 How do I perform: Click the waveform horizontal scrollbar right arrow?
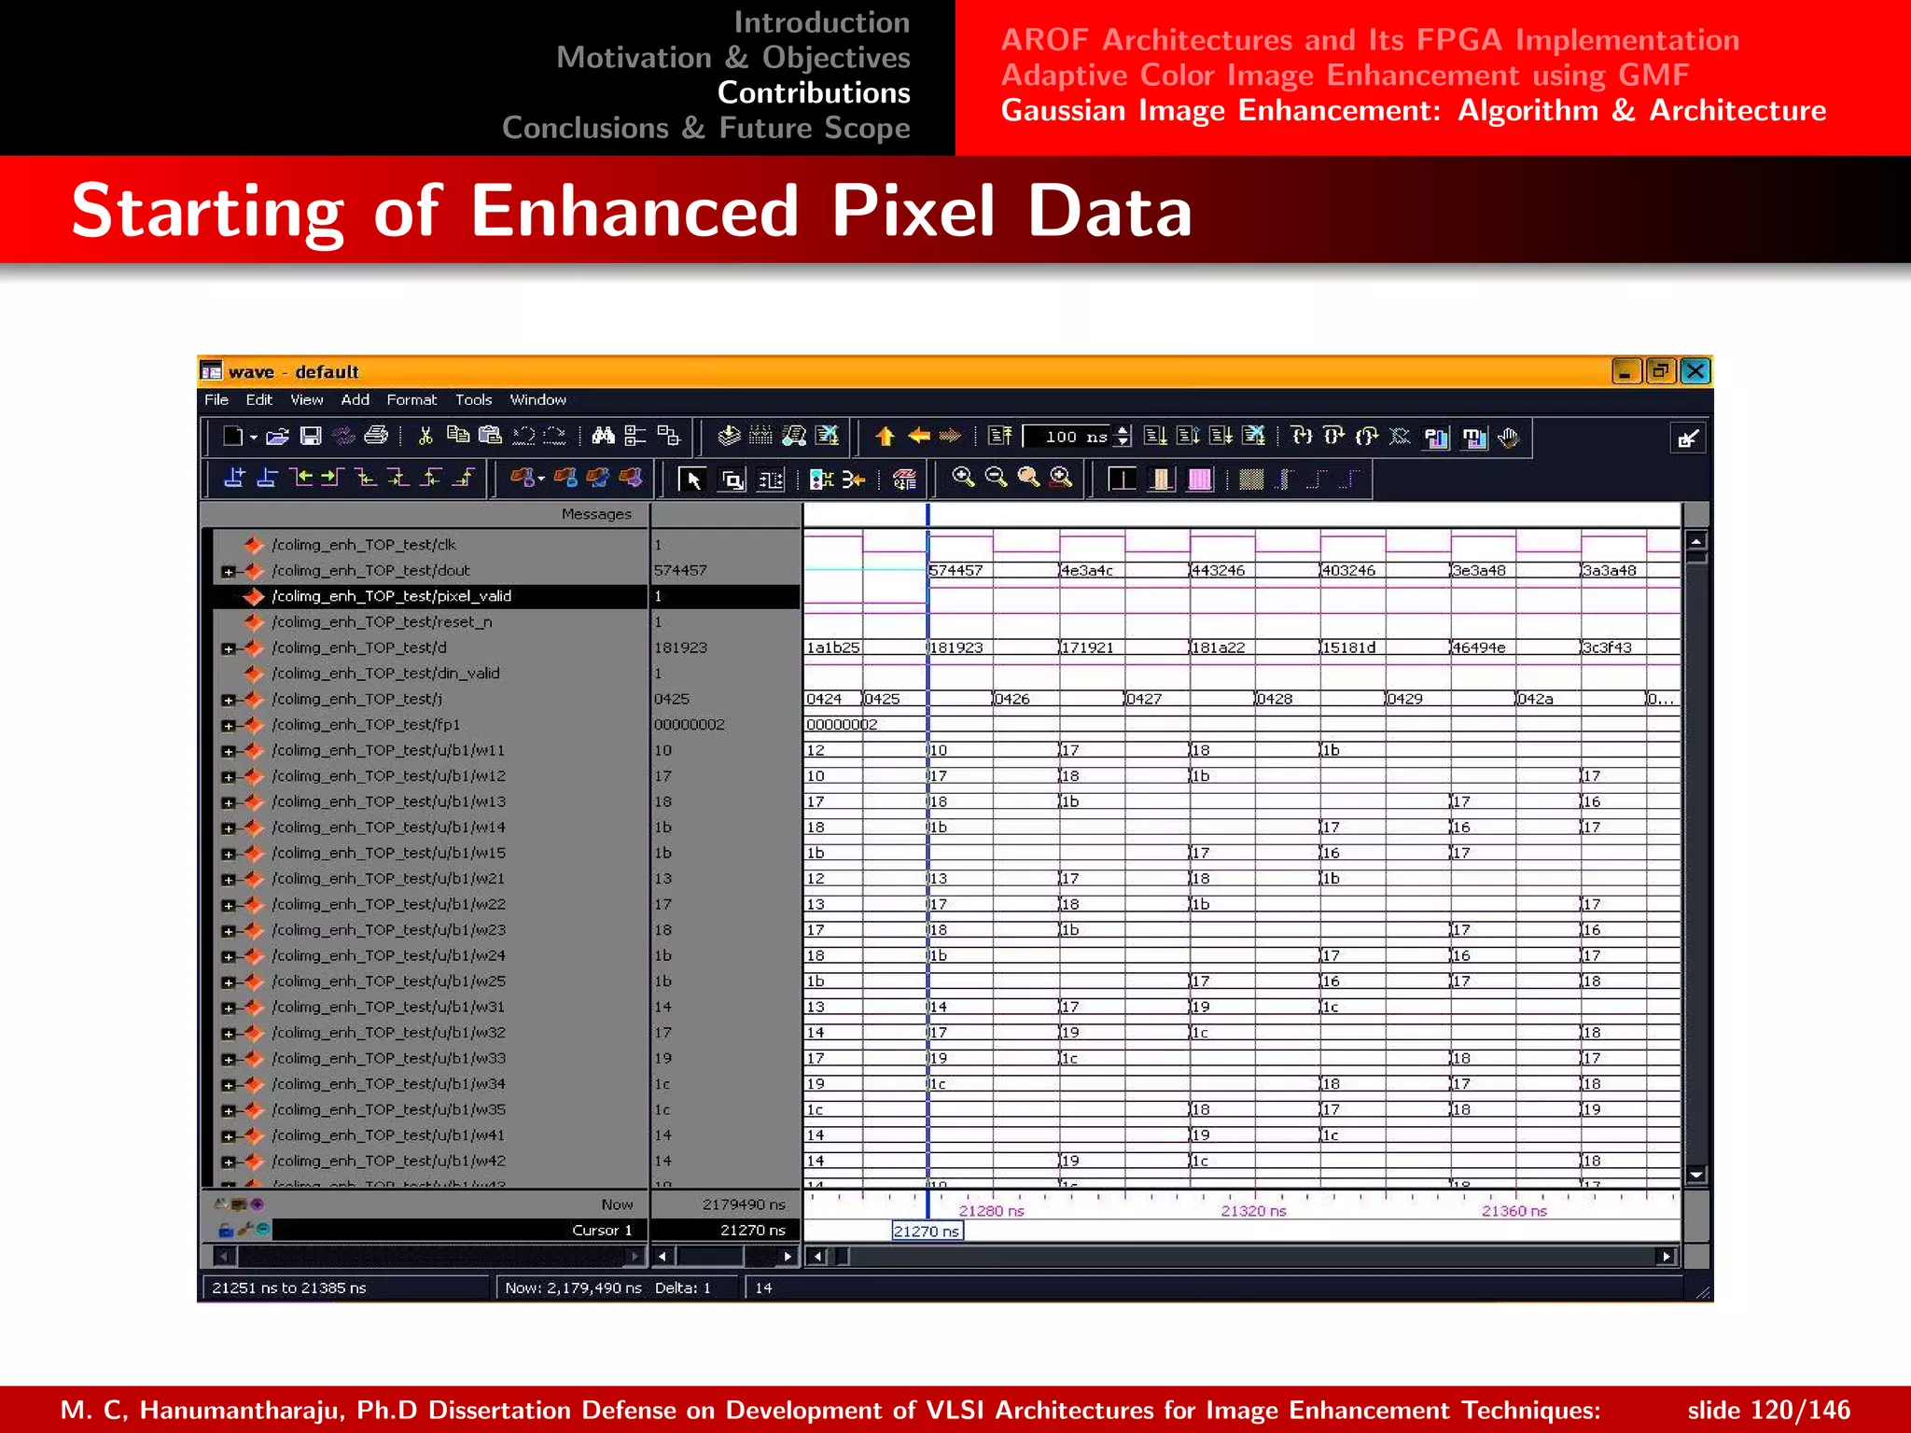coord(1667,1257)
